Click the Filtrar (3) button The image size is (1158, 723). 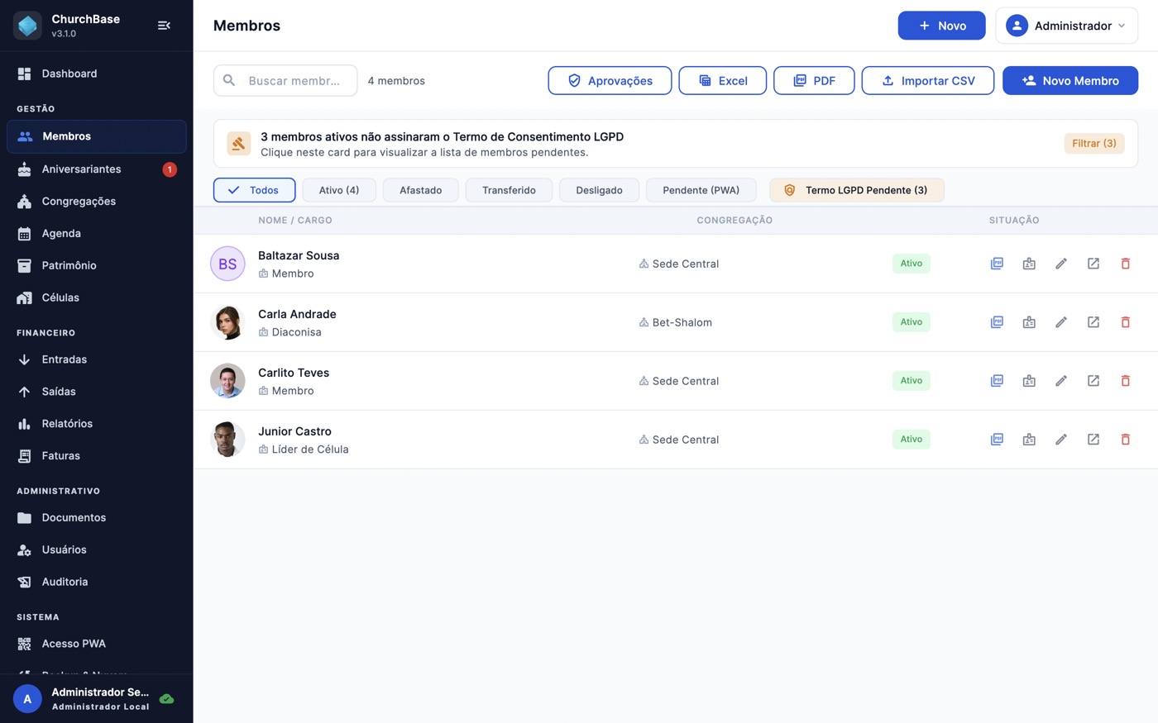click(1093, 144)
